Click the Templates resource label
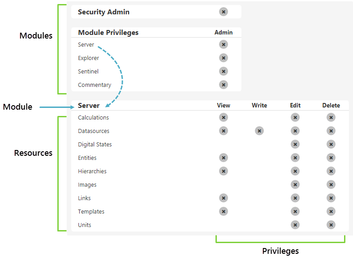The height and width of the screenshot is (261, 353). (x=91, y=212)
